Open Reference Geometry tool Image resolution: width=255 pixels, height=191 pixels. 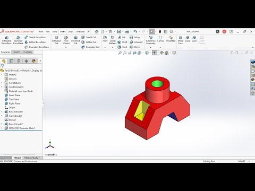coord(151,40)
